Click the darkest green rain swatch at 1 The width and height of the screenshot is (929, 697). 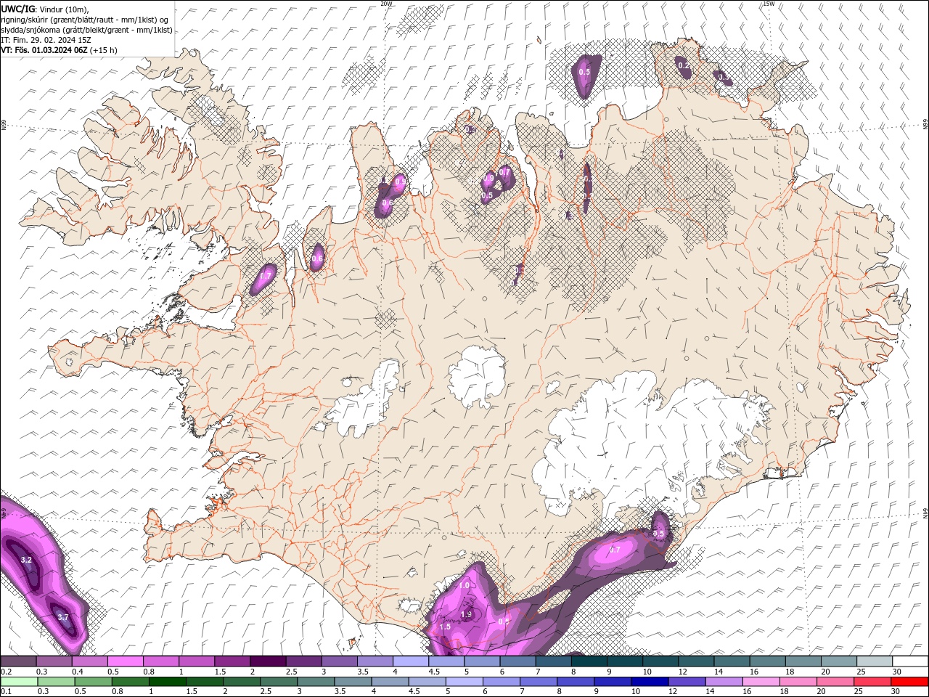point(167,682)
